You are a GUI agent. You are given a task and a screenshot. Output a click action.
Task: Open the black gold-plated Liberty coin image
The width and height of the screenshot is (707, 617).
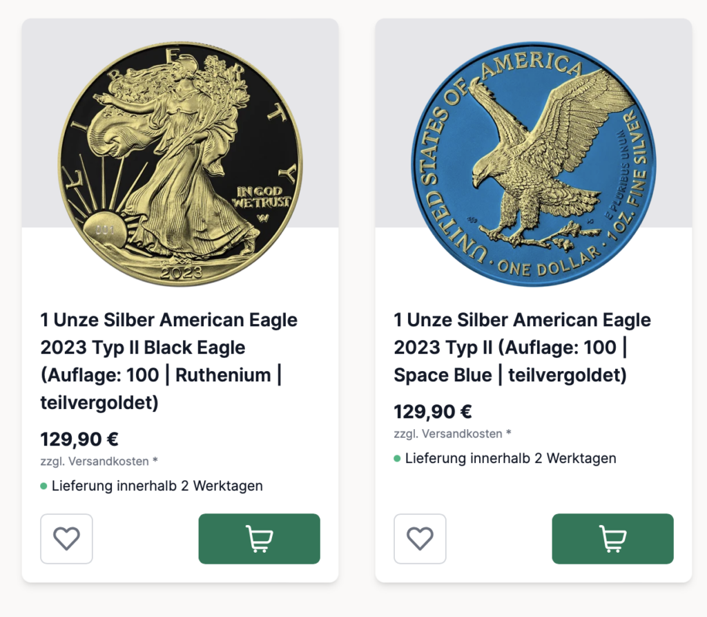point(180,164)
